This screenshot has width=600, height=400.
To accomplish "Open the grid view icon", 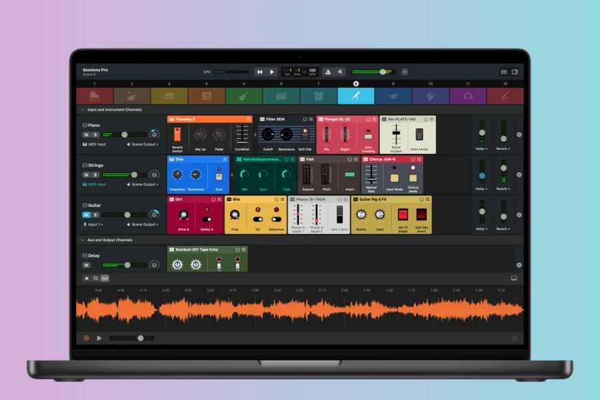I will [503, 72].
